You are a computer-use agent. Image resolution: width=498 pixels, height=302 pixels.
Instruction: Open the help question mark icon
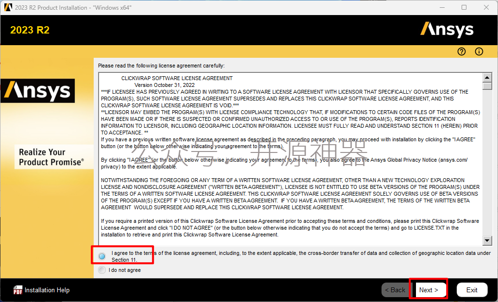462,51
